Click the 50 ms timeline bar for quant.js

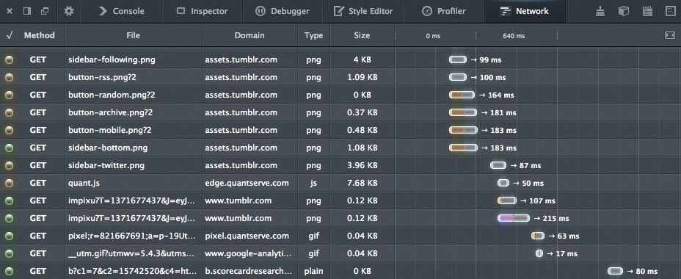click(503, 183)
